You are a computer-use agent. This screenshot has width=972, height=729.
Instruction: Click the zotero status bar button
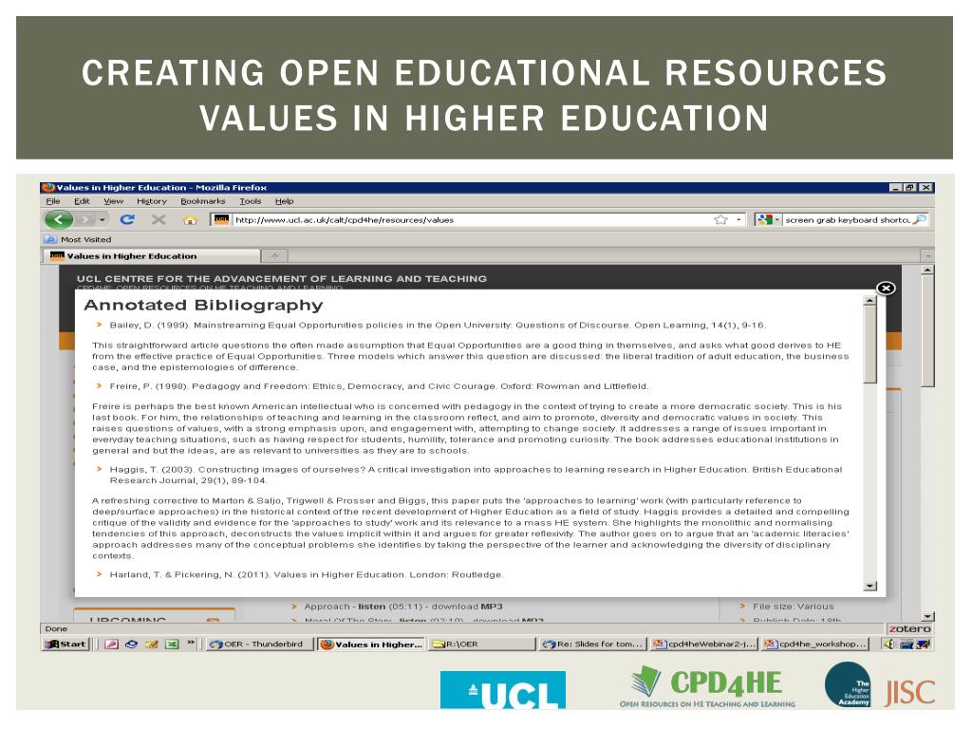[910, 628]
